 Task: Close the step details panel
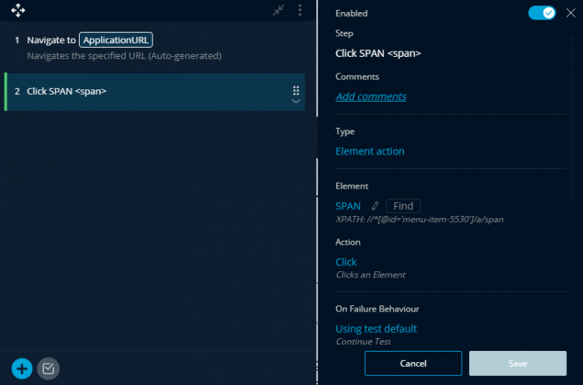click(x=571, y=13)
